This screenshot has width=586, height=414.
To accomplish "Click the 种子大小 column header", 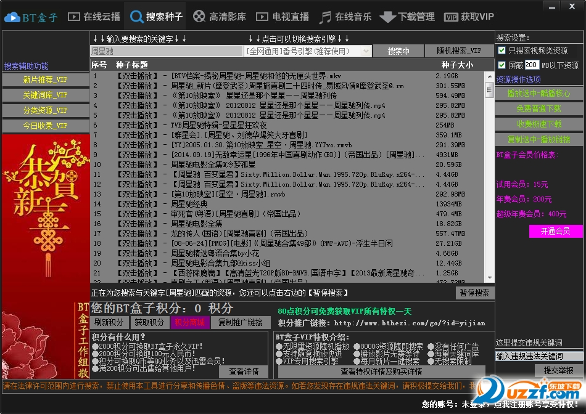I will 457,65.
